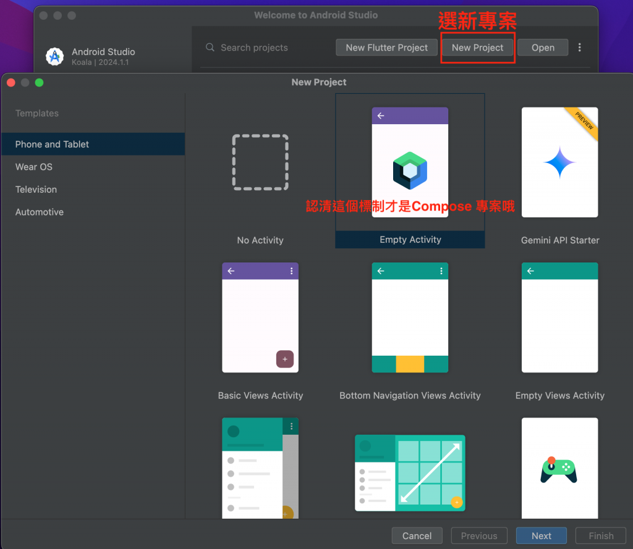Click the Koala | 2024.1.1 version text
The height and width of the screenshot is (549, 633).
click(x=100, y=62)
